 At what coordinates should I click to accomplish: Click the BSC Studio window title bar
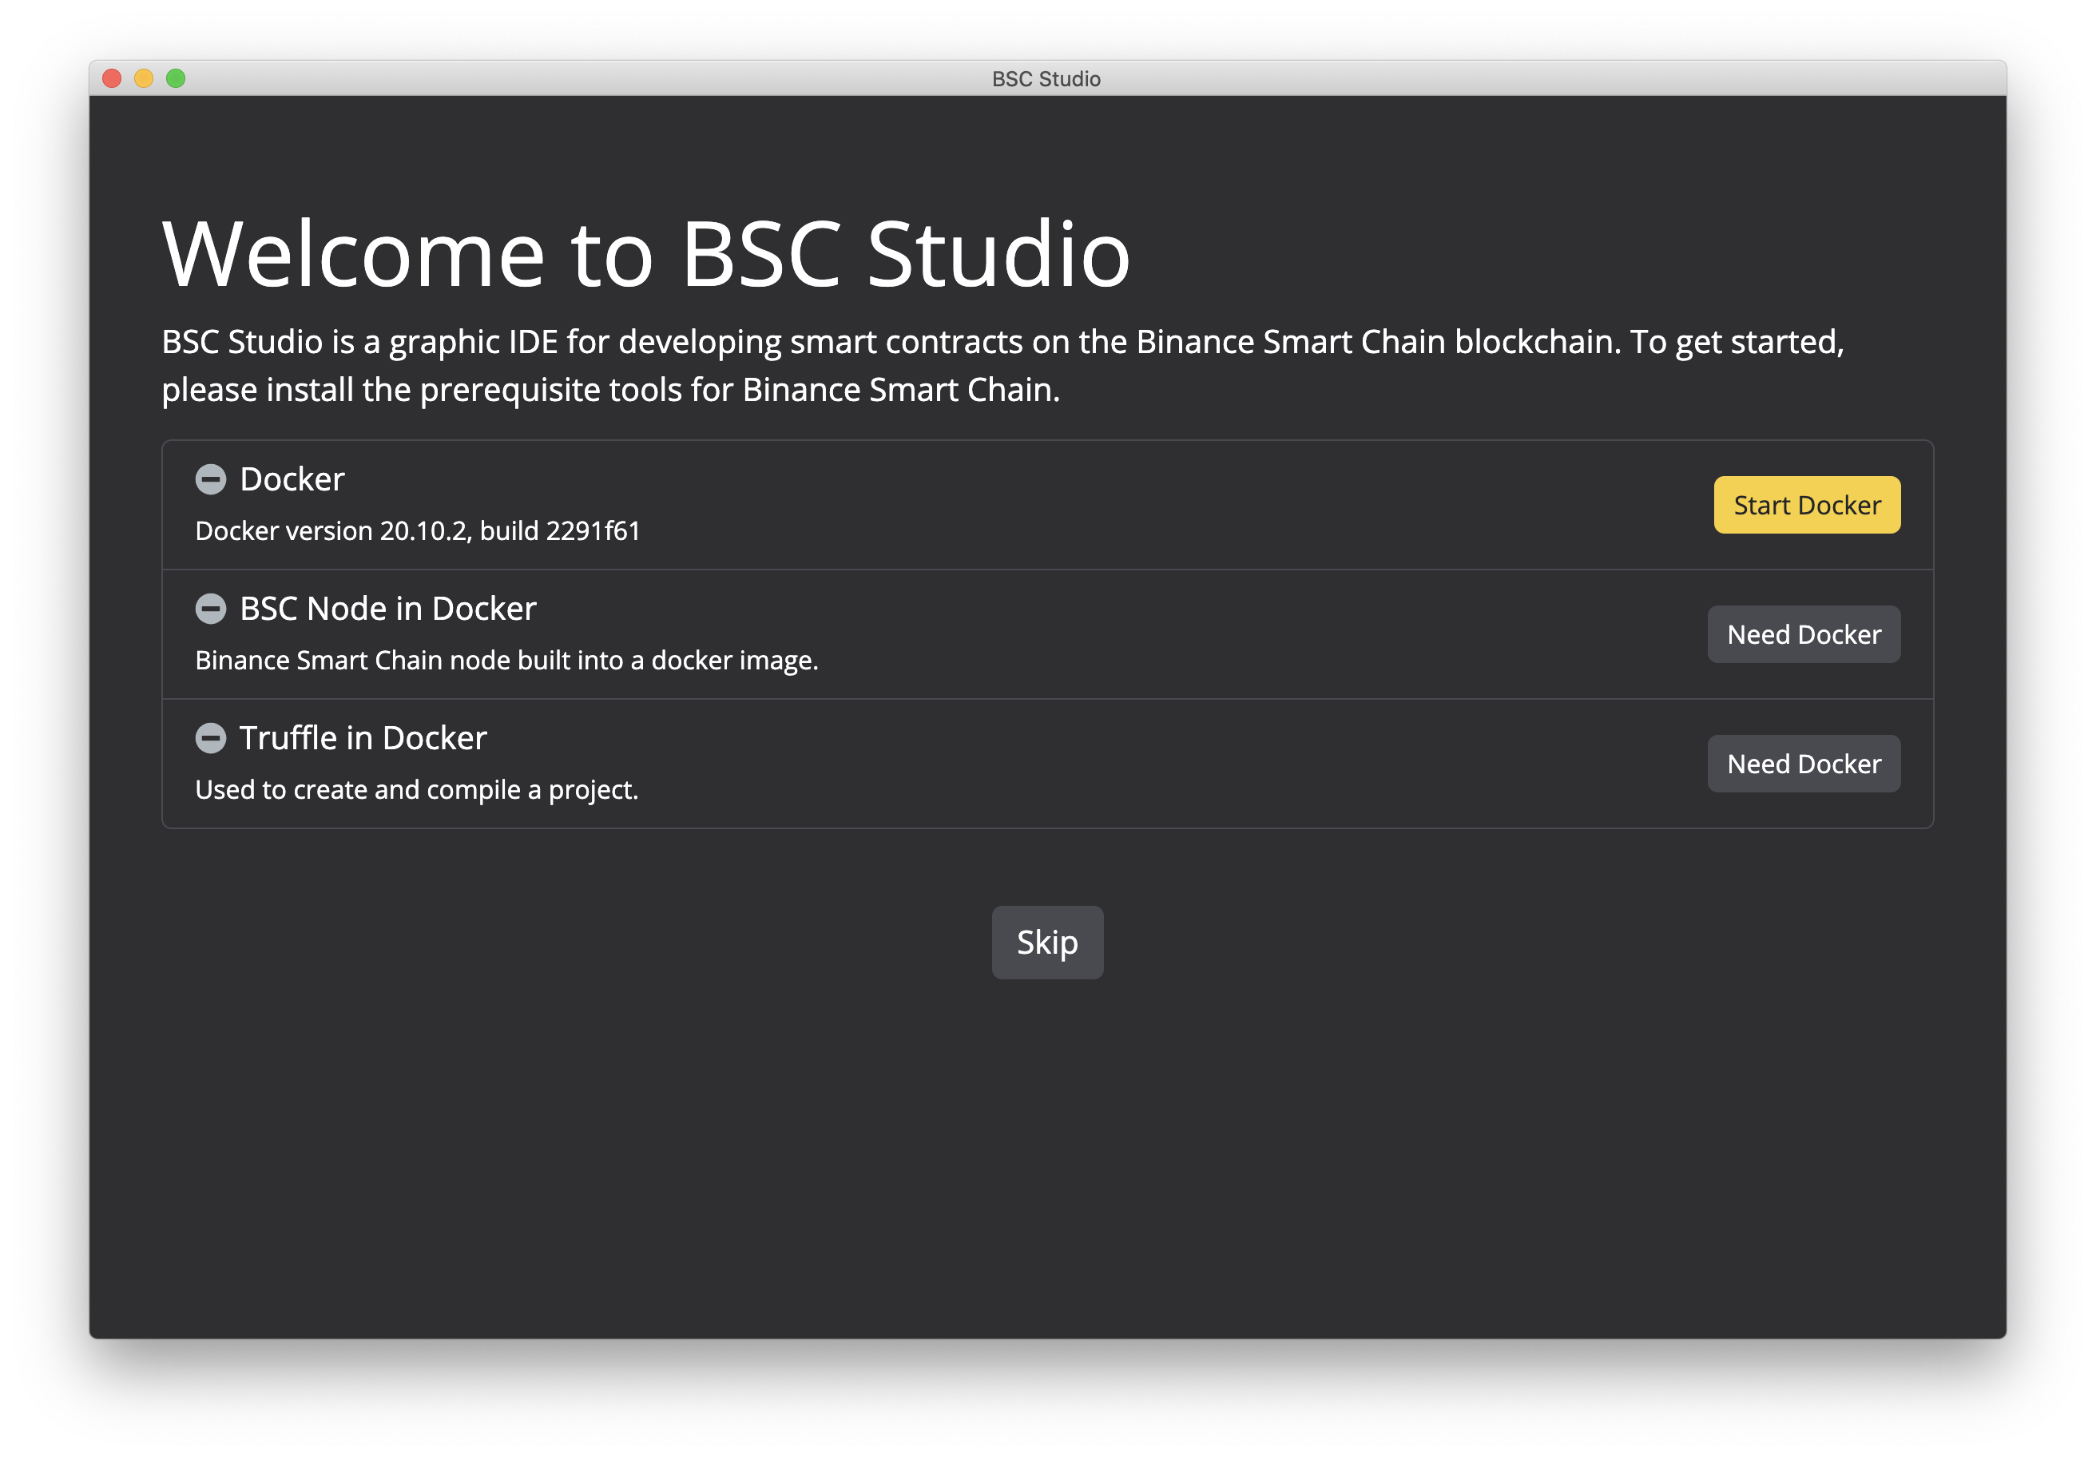(1046, 79)
